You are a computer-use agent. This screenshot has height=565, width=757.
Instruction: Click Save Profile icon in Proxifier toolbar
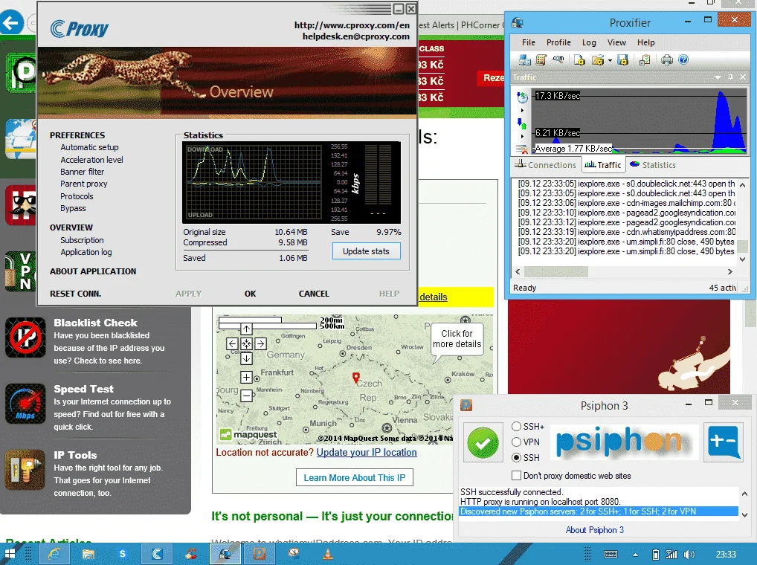[x=622, y=59]
